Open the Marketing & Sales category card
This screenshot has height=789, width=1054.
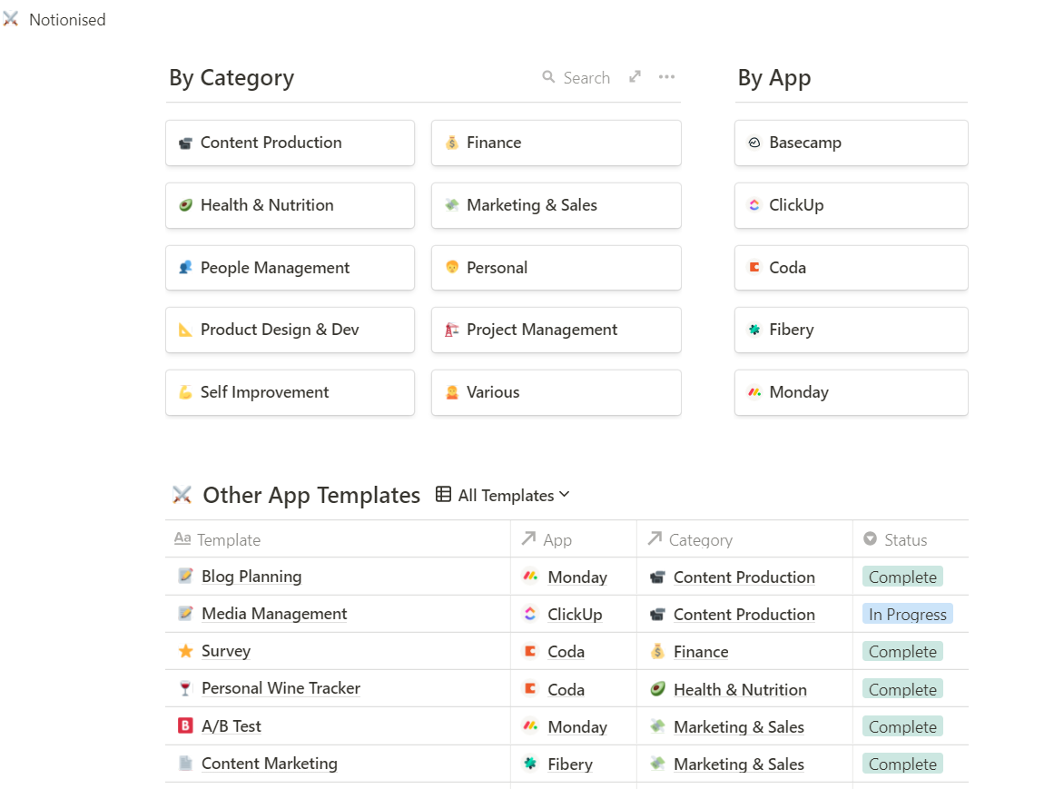[x=556, y=205]
